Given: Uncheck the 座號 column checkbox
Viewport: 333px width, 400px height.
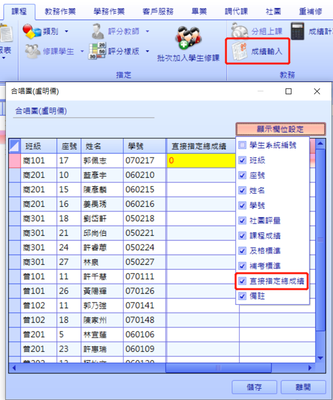Looking at the screenshot, I should (x=242, y=175).
